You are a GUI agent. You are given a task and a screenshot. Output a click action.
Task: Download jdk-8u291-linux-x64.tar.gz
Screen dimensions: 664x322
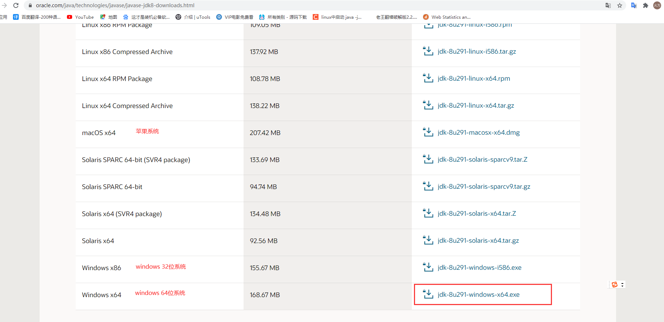click(476, 106)
